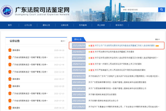
Task: Open 网上申报 in the navigation bar
Action: (101, 25)
